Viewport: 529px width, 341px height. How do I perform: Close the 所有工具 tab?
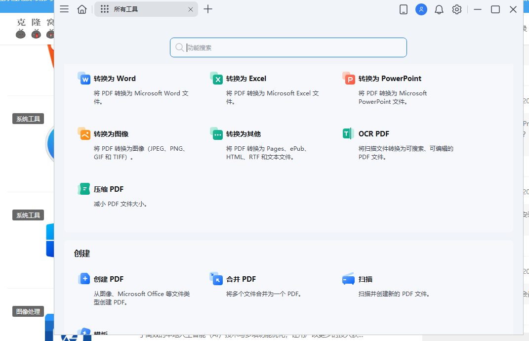pyautogui.click(x=191, y=9)
